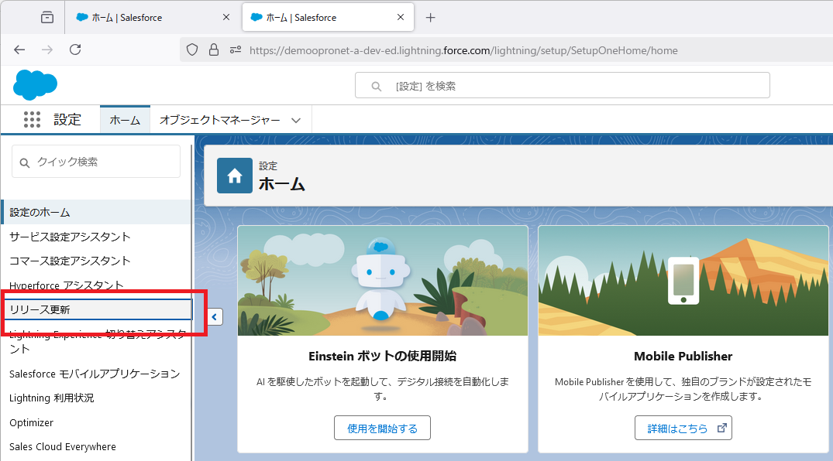Expand the オブジェクトマネージャー dropdown chevron
This screenshot has height=461, width=833.
click(295, 120)
